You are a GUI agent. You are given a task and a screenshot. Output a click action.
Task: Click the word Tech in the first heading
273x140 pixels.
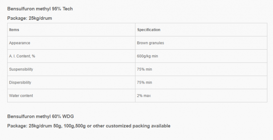pyautogui.click(x=68, y=9)
